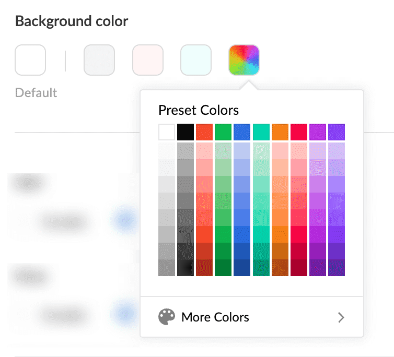
Task: Select the darkest green shade at column bottom
Action: click(223, 268)
